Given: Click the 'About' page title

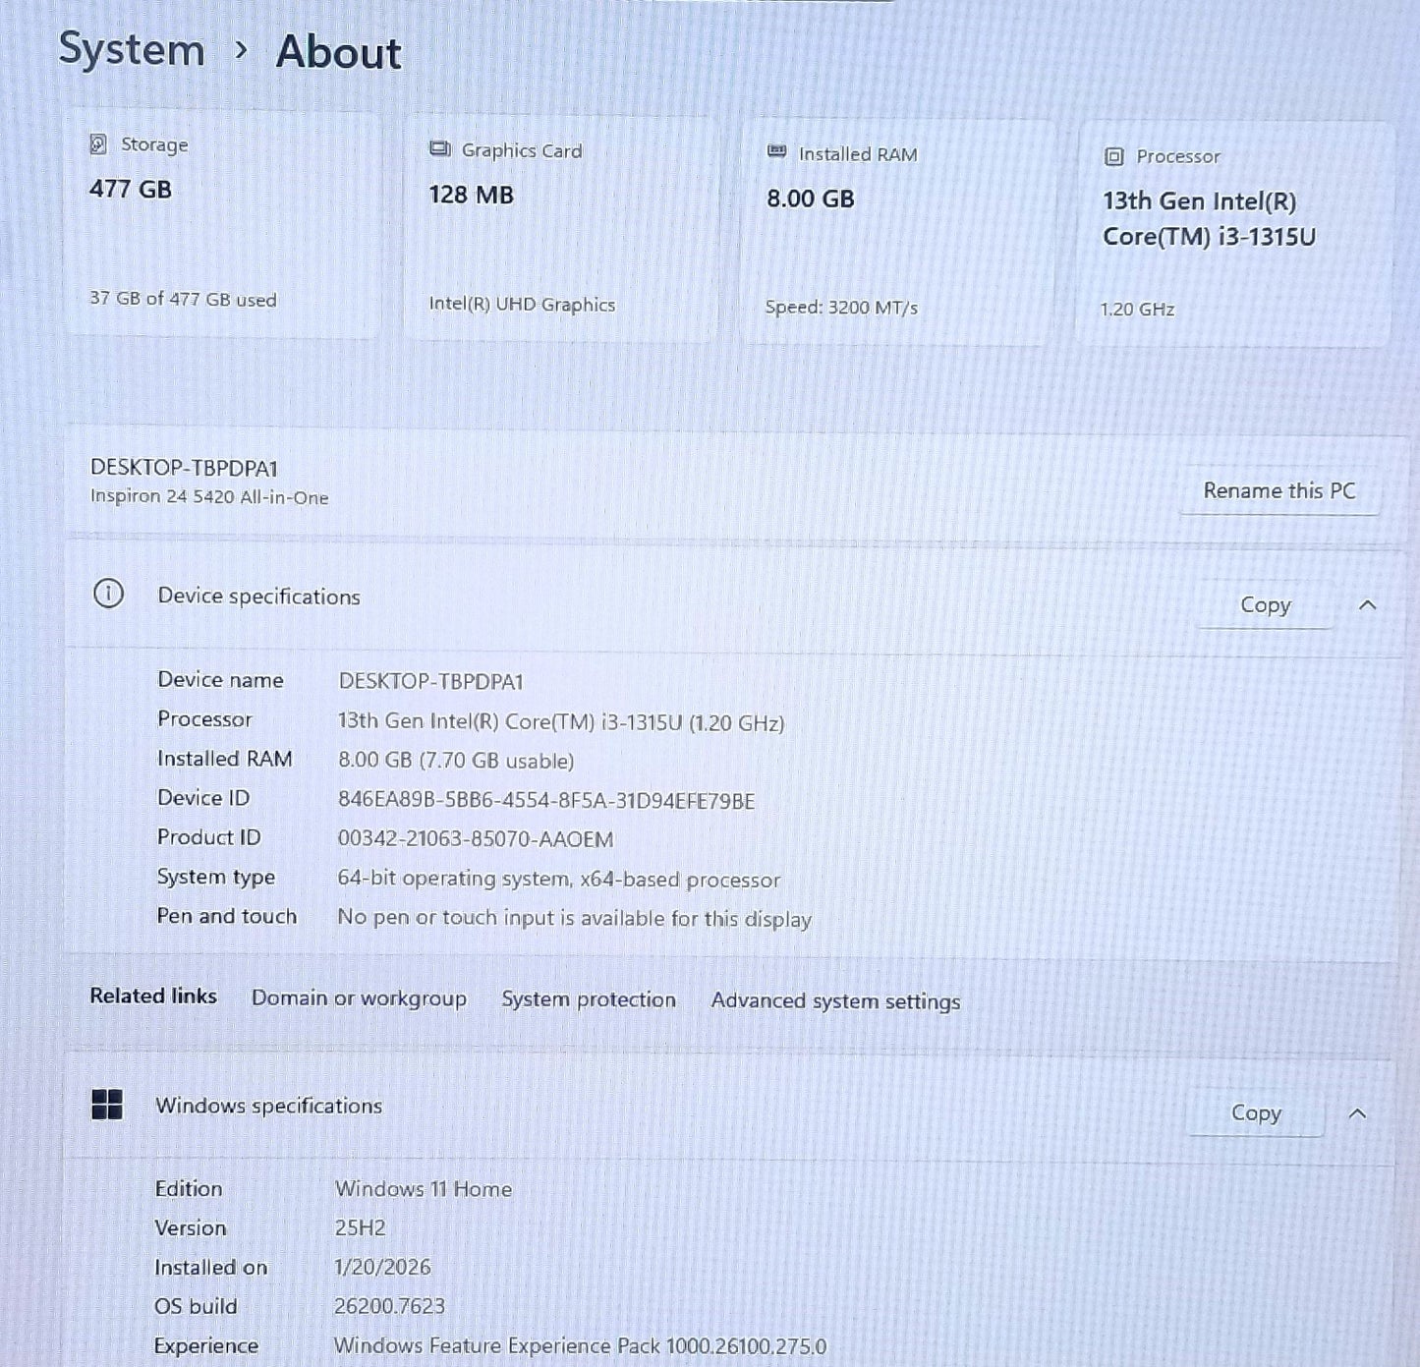Looking at the screenshot, I should coord(339,52).
